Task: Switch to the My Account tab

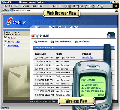Action: click(55, 27)
